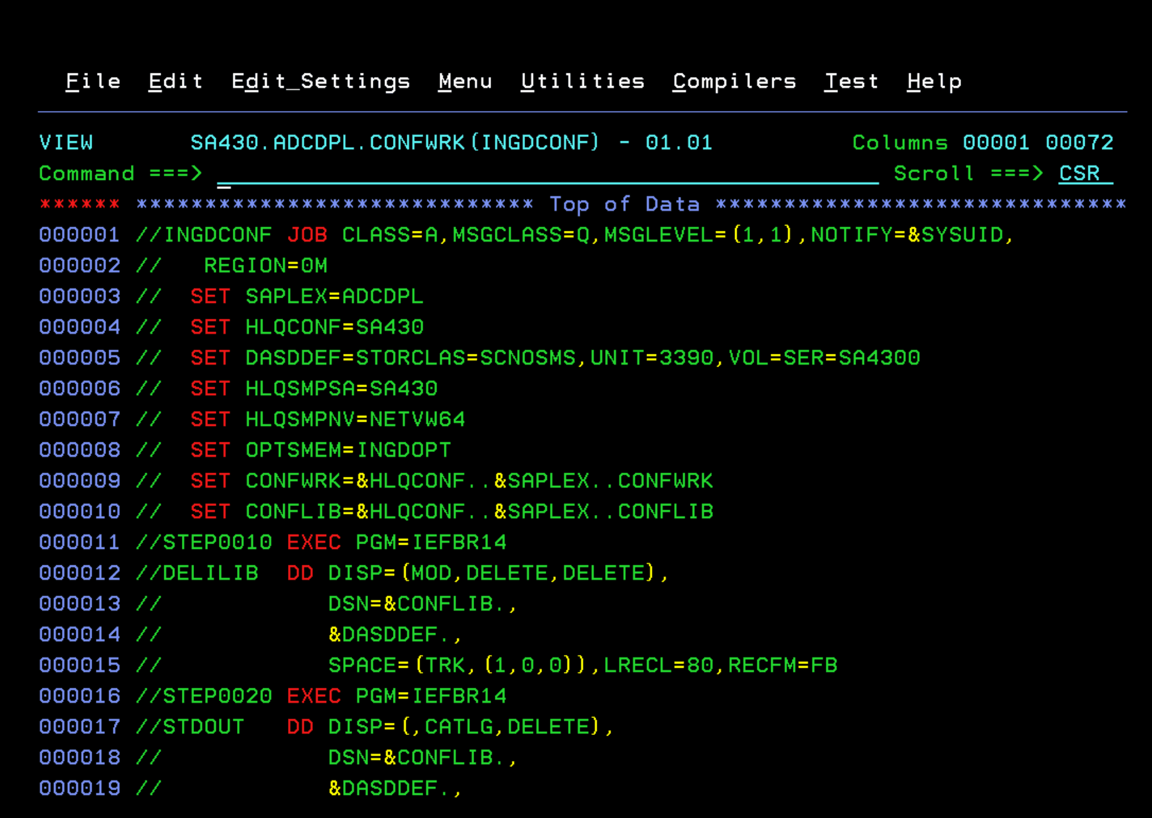
Task: Open the Edit menu
Action: point(175,81)
